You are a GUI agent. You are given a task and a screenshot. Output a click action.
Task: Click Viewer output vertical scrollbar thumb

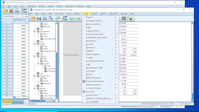click(192, 97)
